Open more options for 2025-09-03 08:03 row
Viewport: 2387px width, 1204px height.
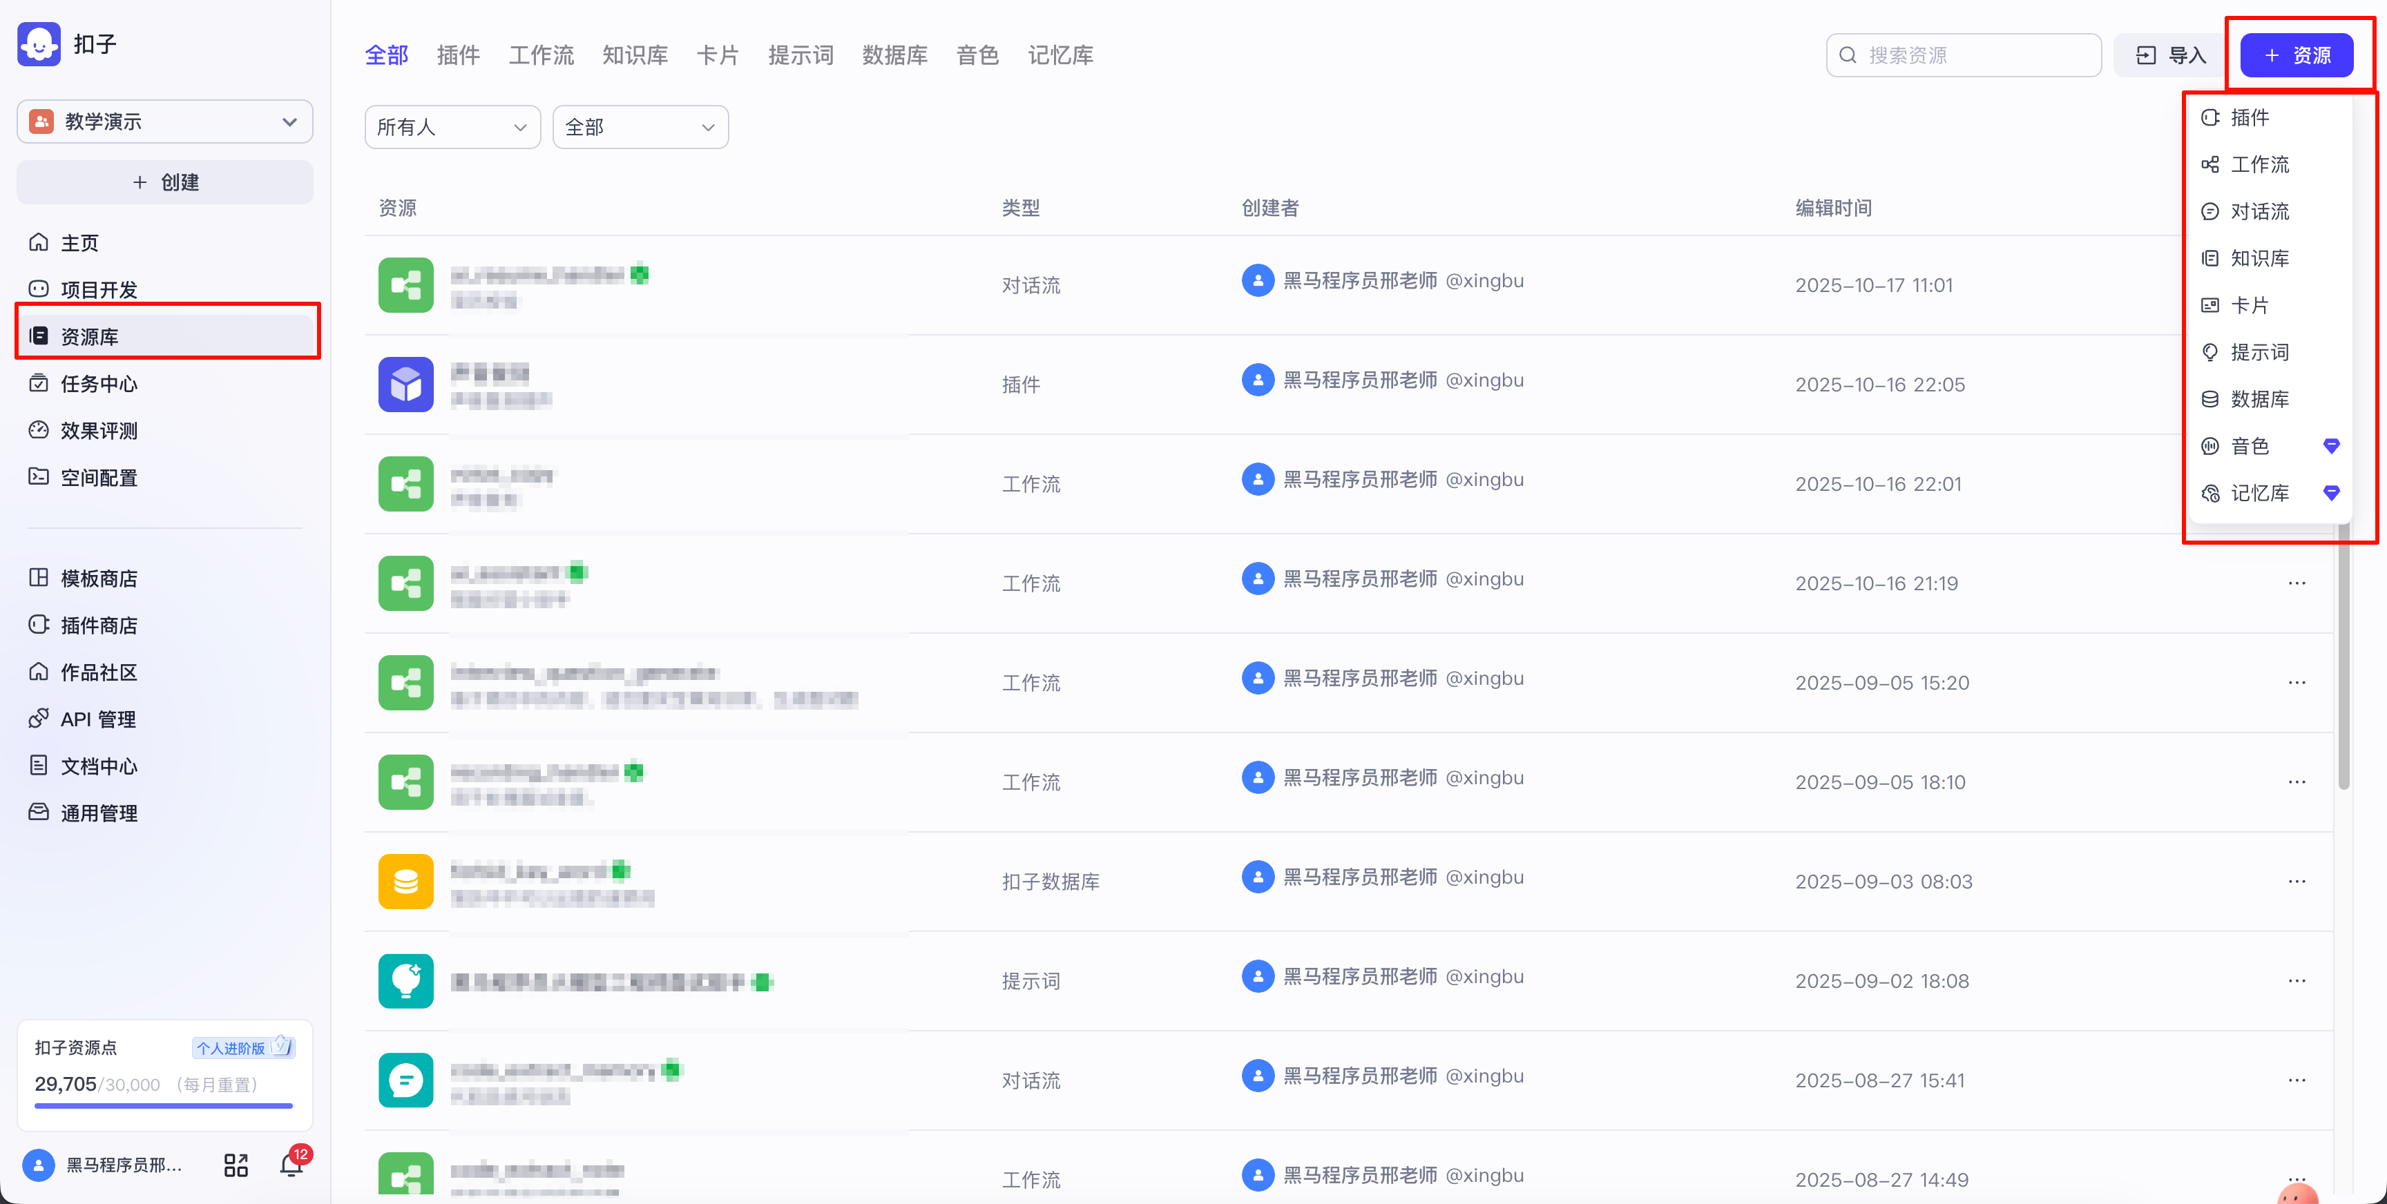click(2297, 881)
